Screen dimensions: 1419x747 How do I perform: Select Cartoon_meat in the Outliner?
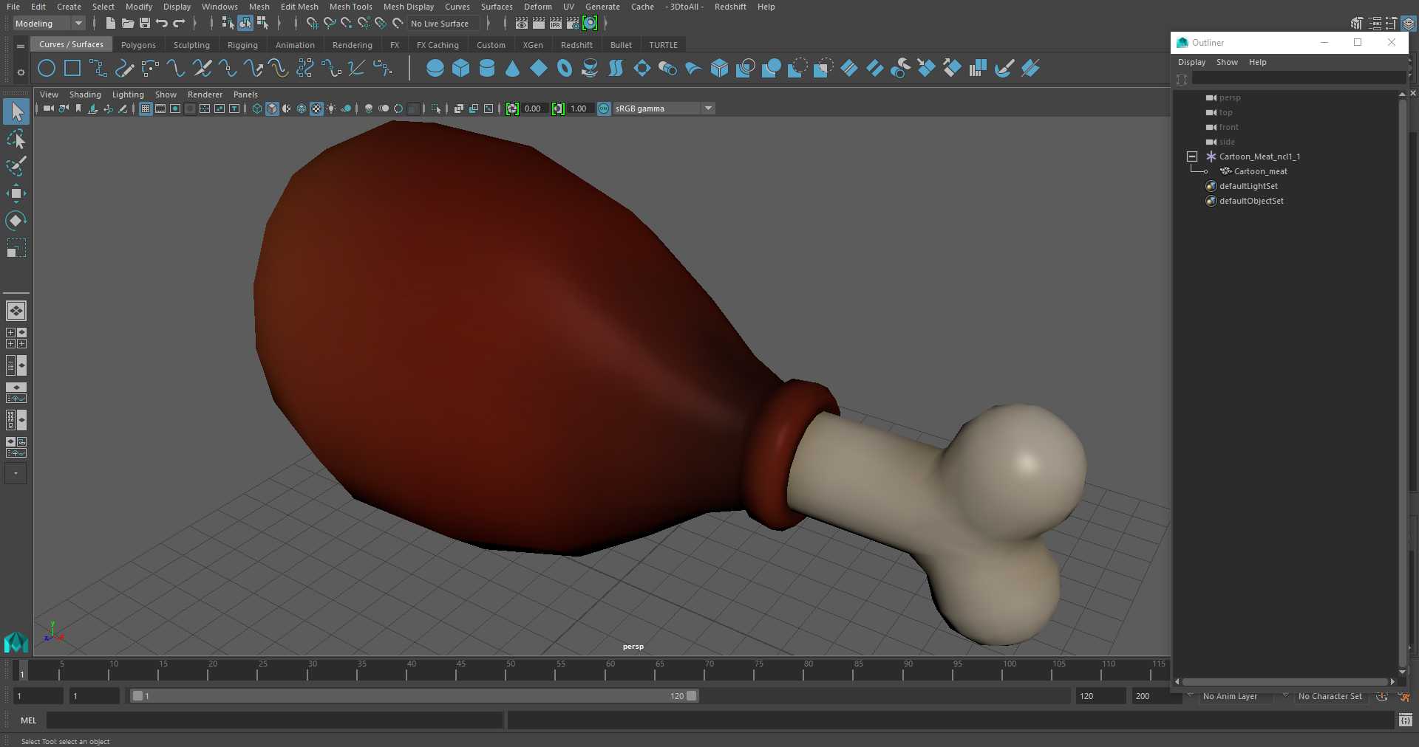(1260, 171)
